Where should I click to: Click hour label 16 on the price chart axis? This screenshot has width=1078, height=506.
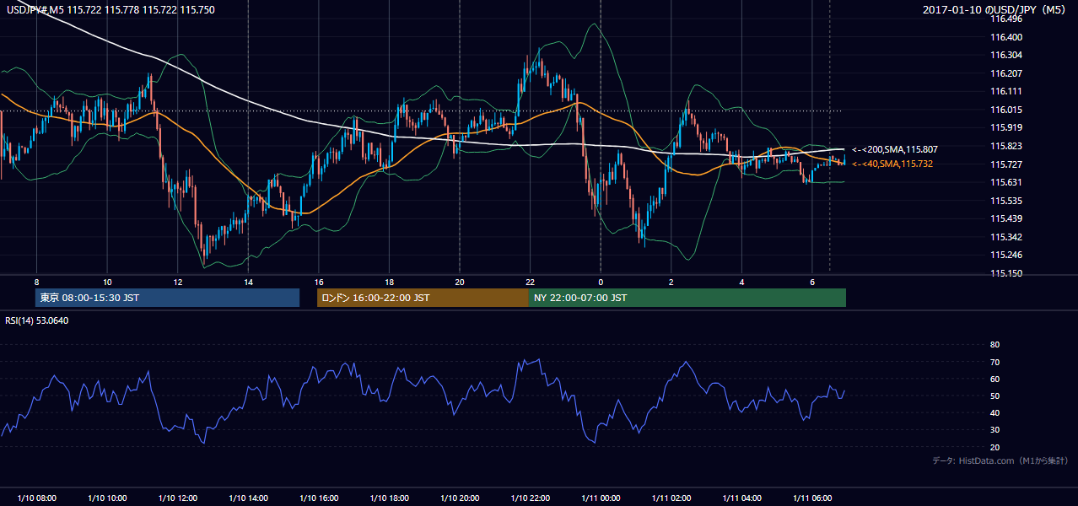click(x=319, y=282)
